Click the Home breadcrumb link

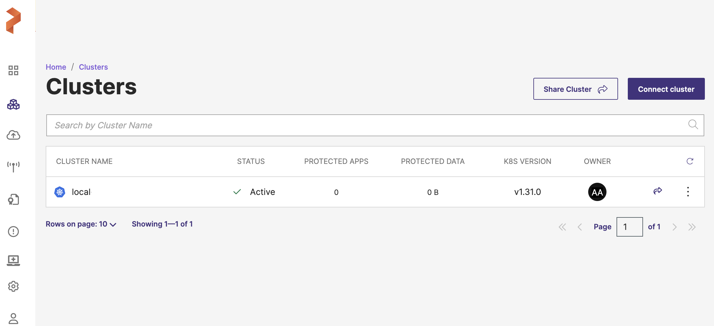pyautogui.click(x=56, y=67)
